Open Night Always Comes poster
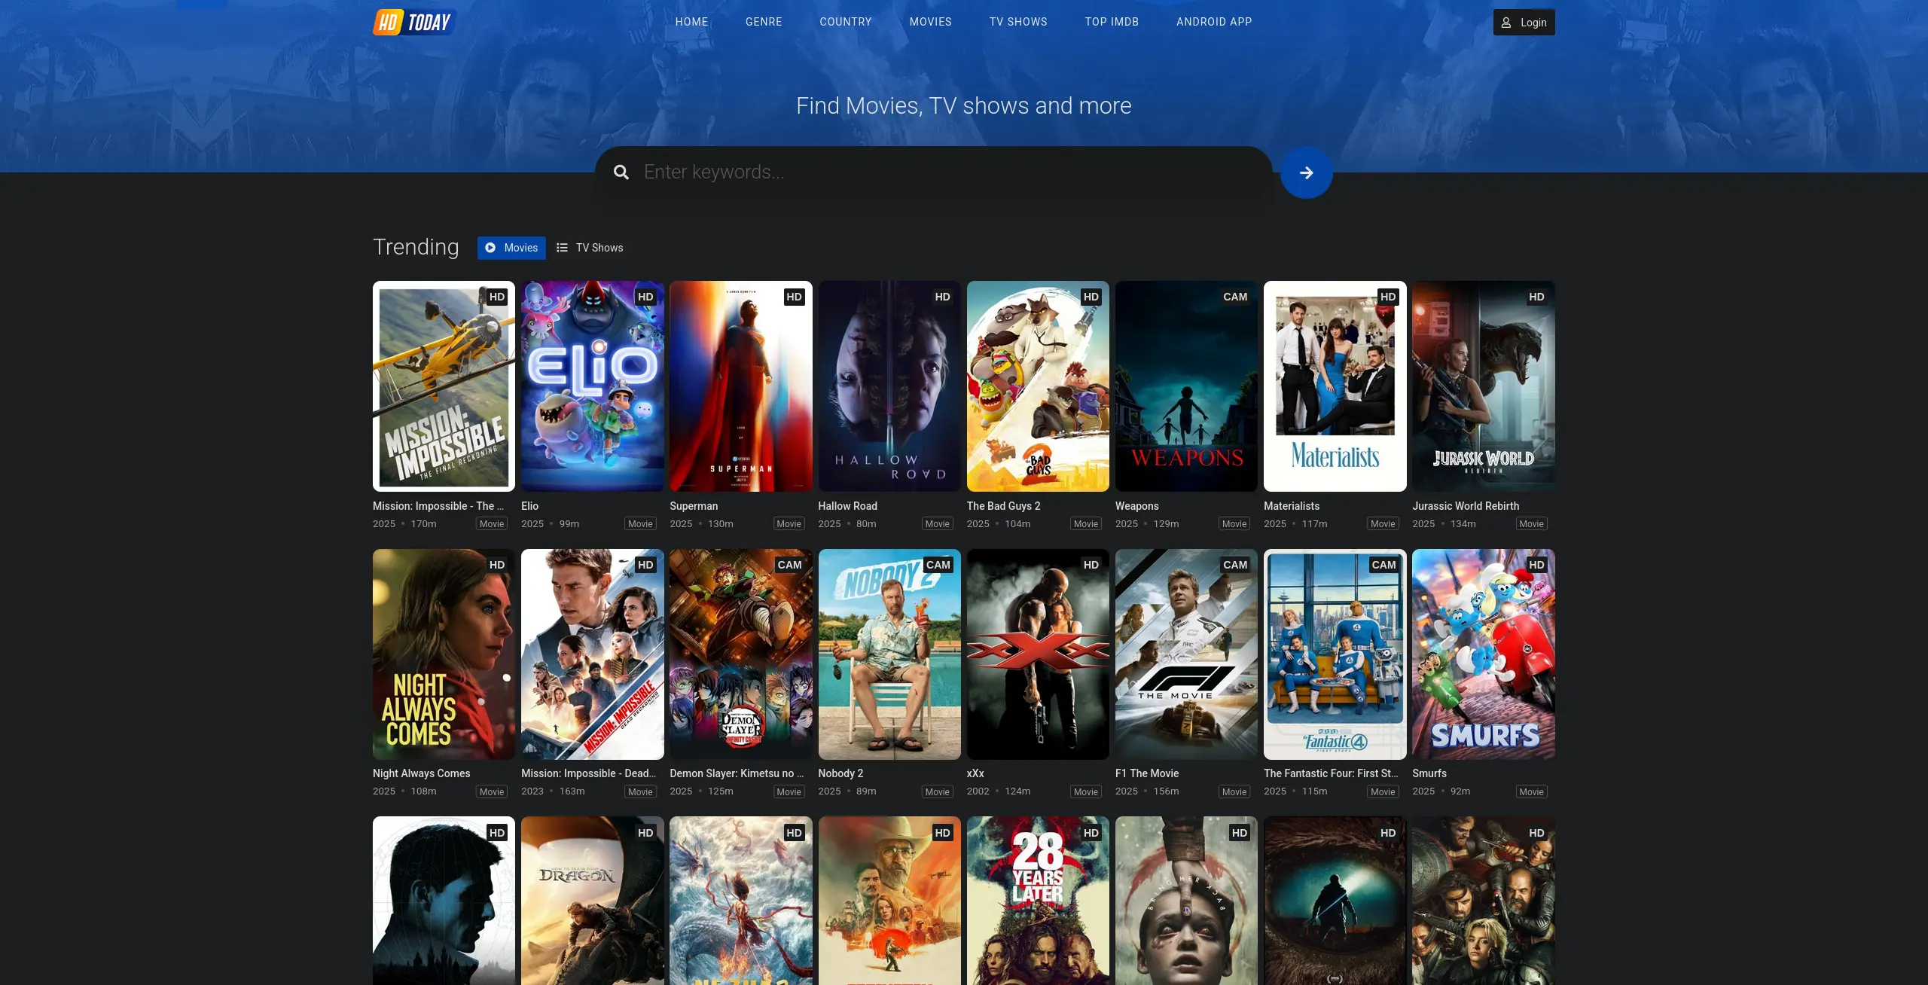1928x985 pixels. [x=444, y=654]
